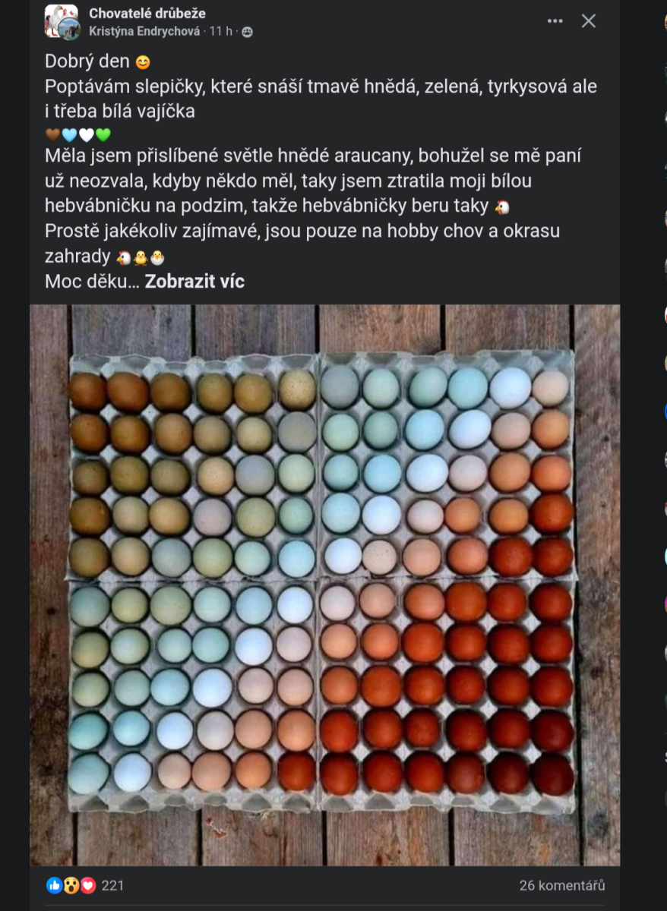Click the white heart emoji in post

pyautogui.click(x=87, y=135)
